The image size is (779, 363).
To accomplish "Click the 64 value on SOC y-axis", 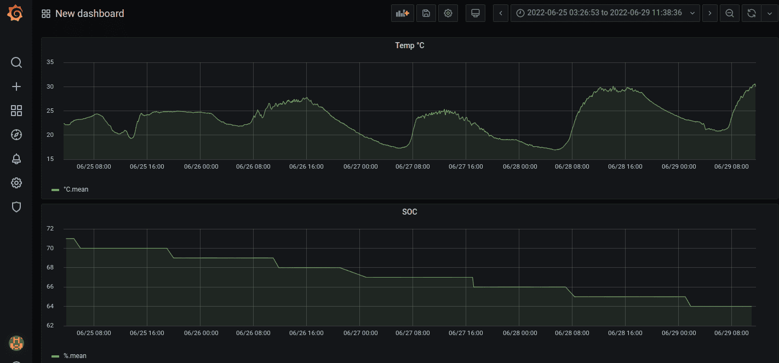I will (x=50, y=306).
